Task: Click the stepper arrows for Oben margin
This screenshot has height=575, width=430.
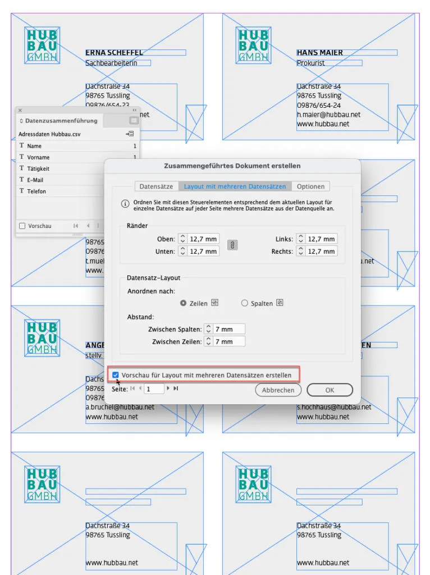Action: point(182,239)
